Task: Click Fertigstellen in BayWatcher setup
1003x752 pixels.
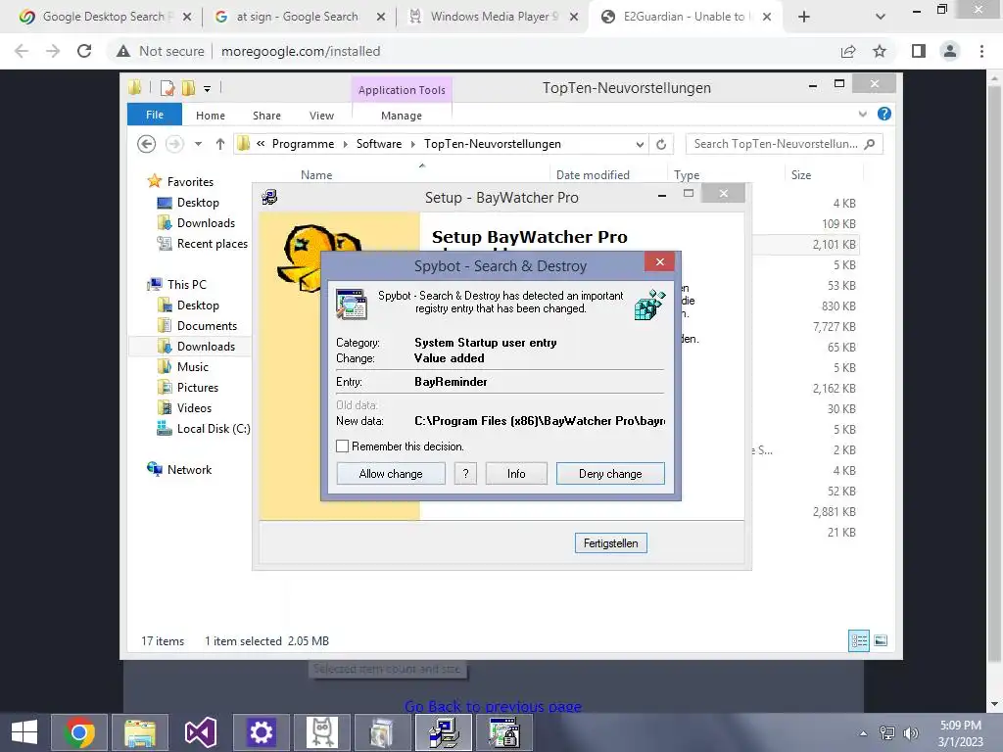Action: [x=611, y=542]
